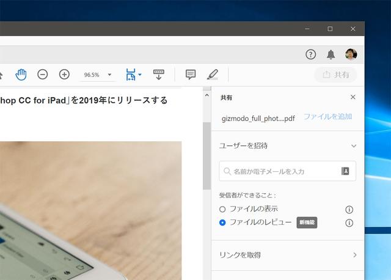
Task: Close the Acrobat window
Action: pyautogui.click(x=353, y=29)
